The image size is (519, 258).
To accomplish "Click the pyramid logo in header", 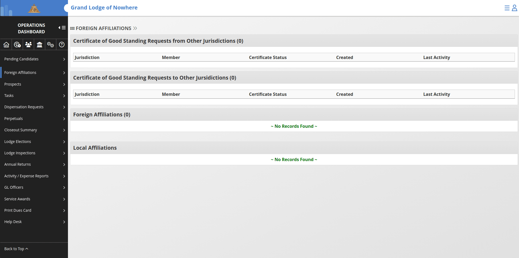I will (x=34, y=8).
